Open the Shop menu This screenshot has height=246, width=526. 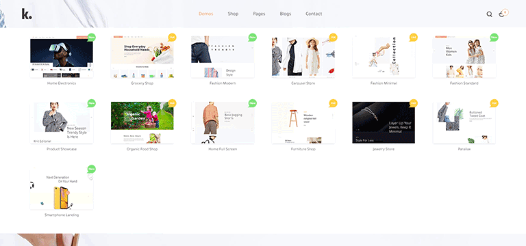click(233, 14)
